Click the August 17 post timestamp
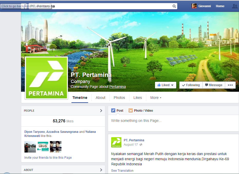This screenshot has width=239, height=174. click(x=131, y=145)
